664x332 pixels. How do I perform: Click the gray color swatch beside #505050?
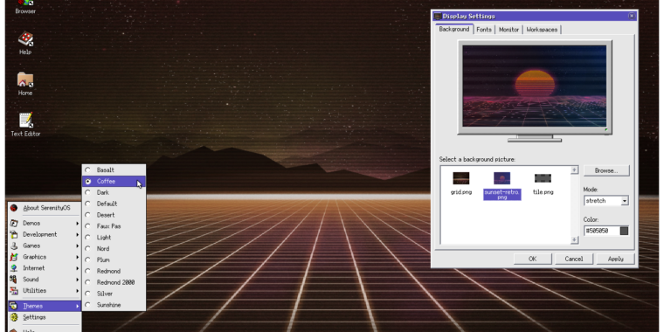tap(624, 231)
